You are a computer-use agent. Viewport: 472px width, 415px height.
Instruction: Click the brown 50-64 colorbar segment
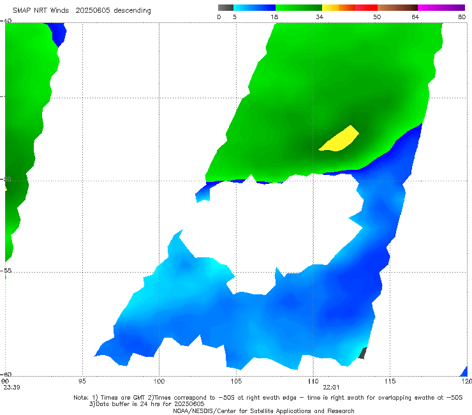click(397, 8)
